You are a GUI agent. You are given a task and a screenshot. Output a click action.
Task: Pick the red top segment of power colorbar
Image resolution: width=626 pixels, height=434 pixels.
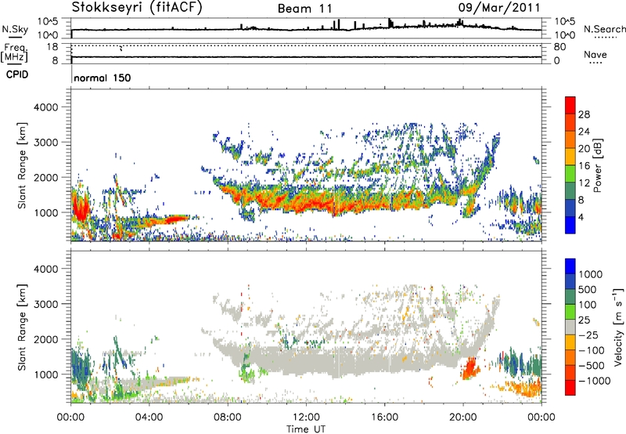point(570,106)
